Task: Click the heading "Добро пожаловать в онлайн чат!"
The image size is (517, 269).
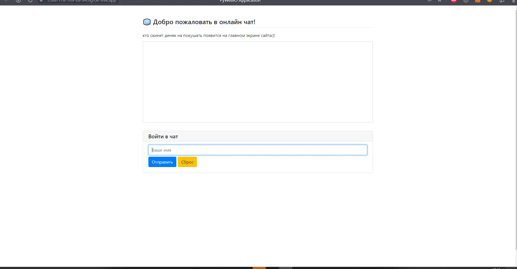Action: coord(204,22)
